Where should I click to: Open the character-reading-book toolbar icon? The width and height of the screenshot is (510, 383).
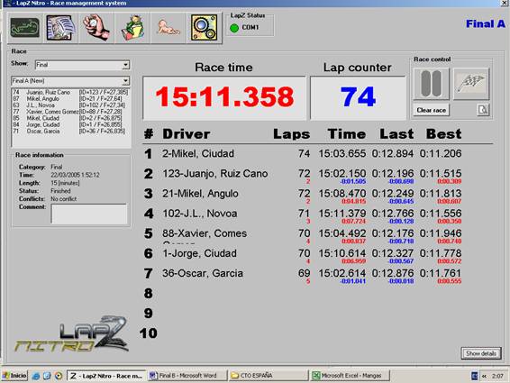(x=132, y=28)
